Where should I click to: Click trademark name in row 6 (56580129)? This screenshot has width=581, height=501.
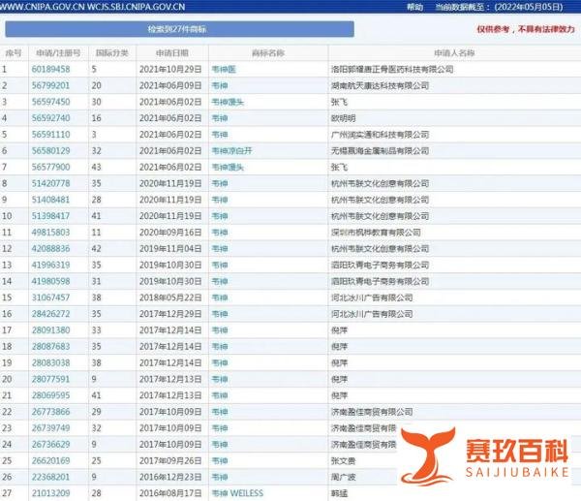232,151
